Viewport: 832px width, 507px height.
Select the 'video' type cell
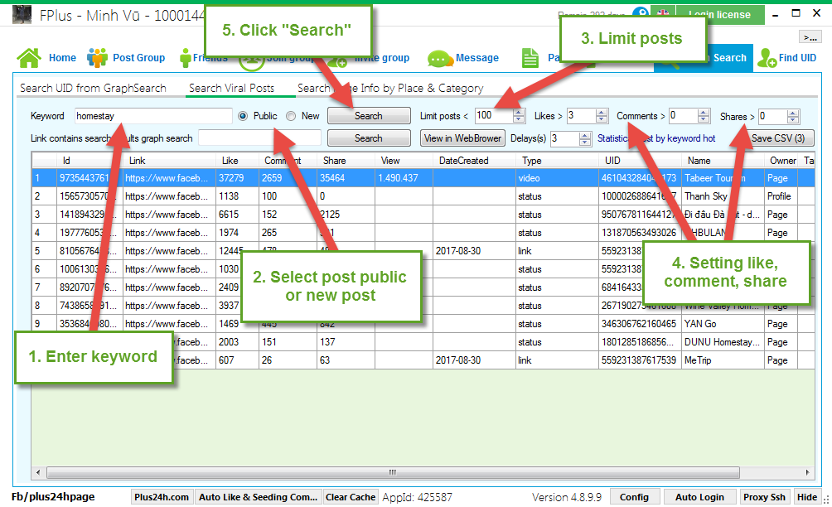click(x=557, y=178)
